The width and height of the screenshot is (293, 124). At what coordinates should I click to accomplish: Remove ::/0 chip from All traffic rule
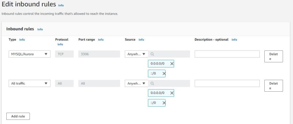point(164,103)
